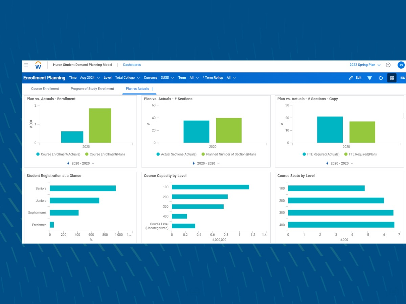Click the help question mark icon
This screenshot has width=406, height=304.
[388, 65]
